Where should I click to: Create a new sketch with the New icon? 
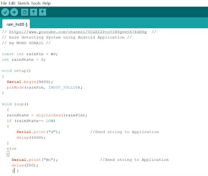pyautogui.click(x=25, y=12)
